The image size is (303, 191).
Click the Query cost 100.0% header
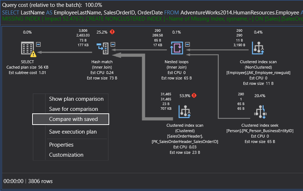pyautogui.click(x=52, y=5)
